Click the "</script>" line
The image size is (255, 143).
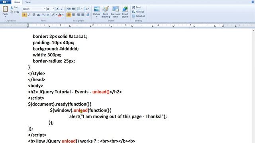(37, 135)
